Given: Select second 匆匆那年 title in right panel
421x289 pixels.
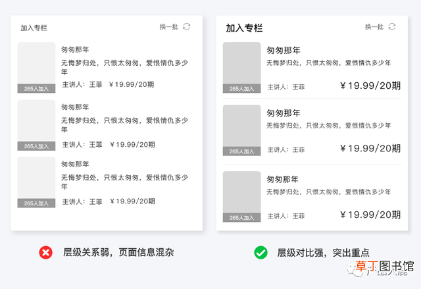Looking at the screenshot, I should [x=284, y=113].
